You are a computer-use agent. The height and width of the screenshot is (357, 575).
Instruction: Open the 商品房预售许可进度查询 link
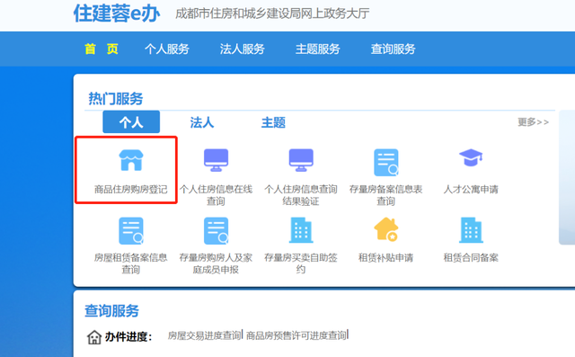pos(296,335)
